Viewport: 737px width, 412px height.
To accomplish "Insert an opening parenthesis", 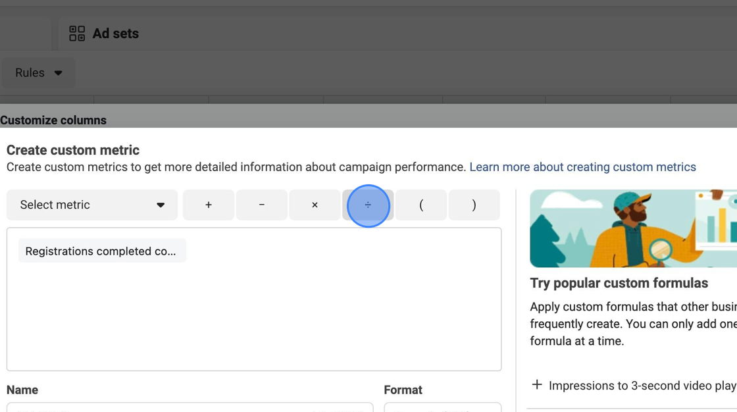I will tap(420, 205).
